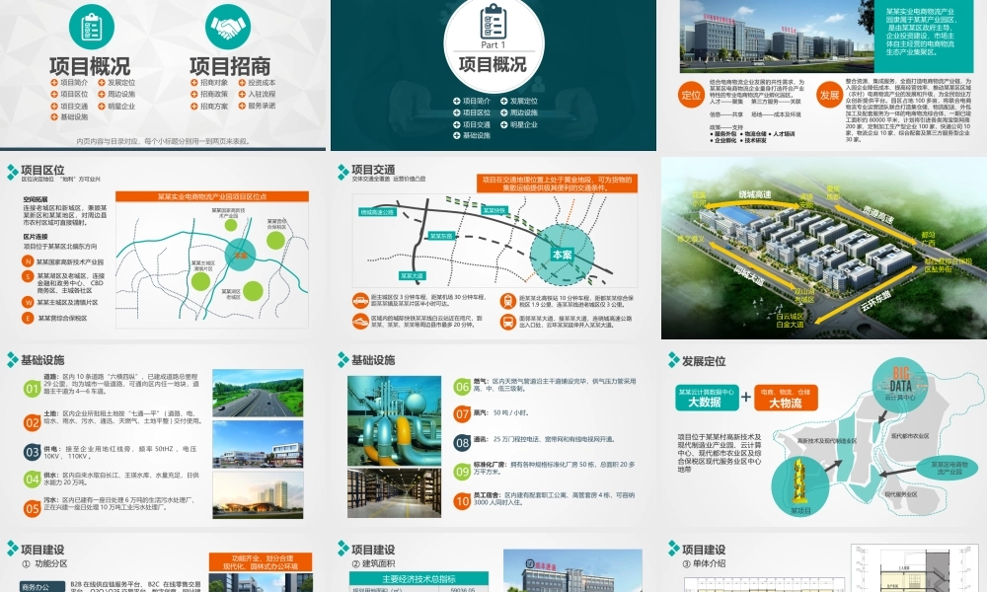Click the handshake icon above 项目招商
Viewport: 987px width, 592px height.
[x=228, y=27]
